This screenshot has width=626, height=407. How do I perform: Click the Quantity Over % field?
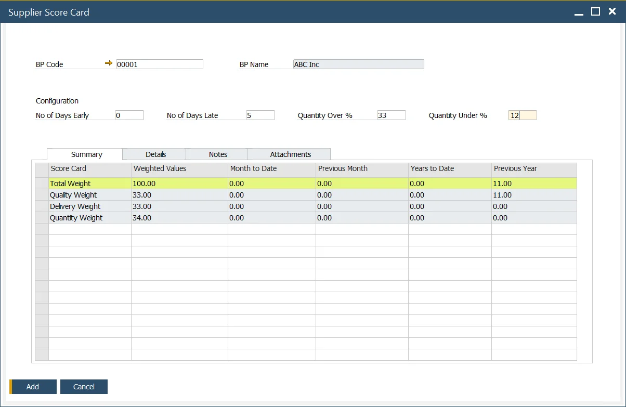tap(390, 115)
